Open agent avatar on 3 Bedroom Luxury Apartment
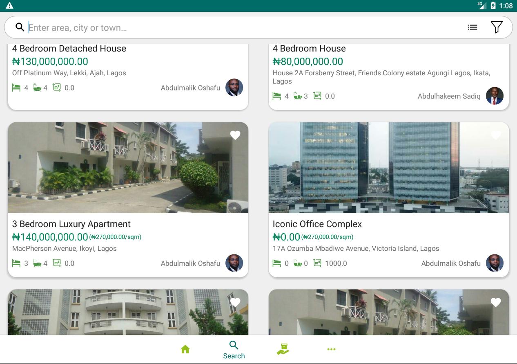The width and height of the screenshot is (517, 364). click(x=234, y=263)
